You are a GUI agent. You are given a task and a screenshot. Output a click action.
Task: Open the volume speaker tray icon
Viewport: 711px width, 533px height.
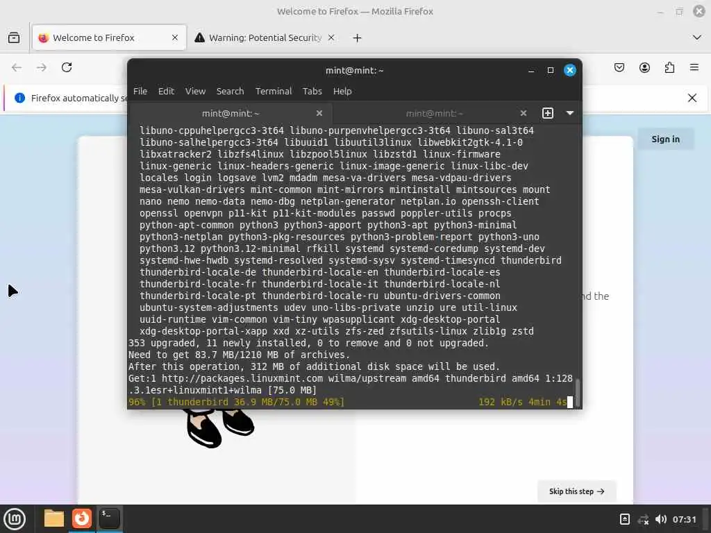[x=661, y=519]
